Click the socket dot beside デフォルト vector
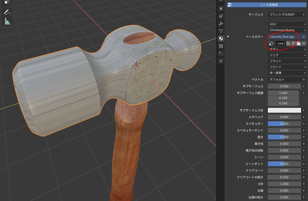308x201 pixels. (304, 79)
